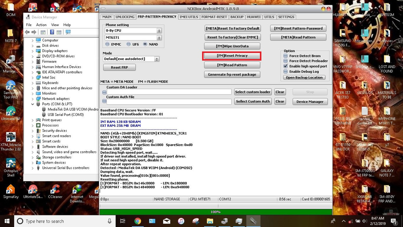
Task: Click the Type here to search box
Action: (64, 221)
